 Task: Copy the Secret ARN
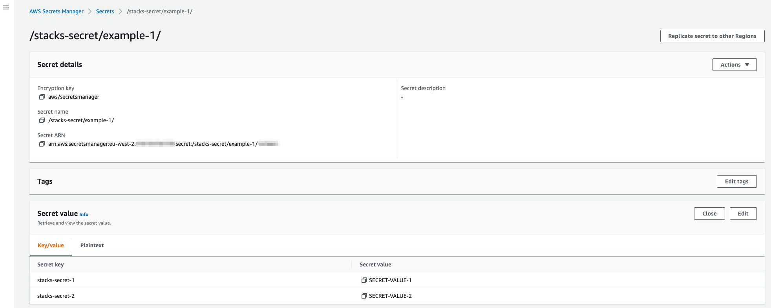point(42,144)
